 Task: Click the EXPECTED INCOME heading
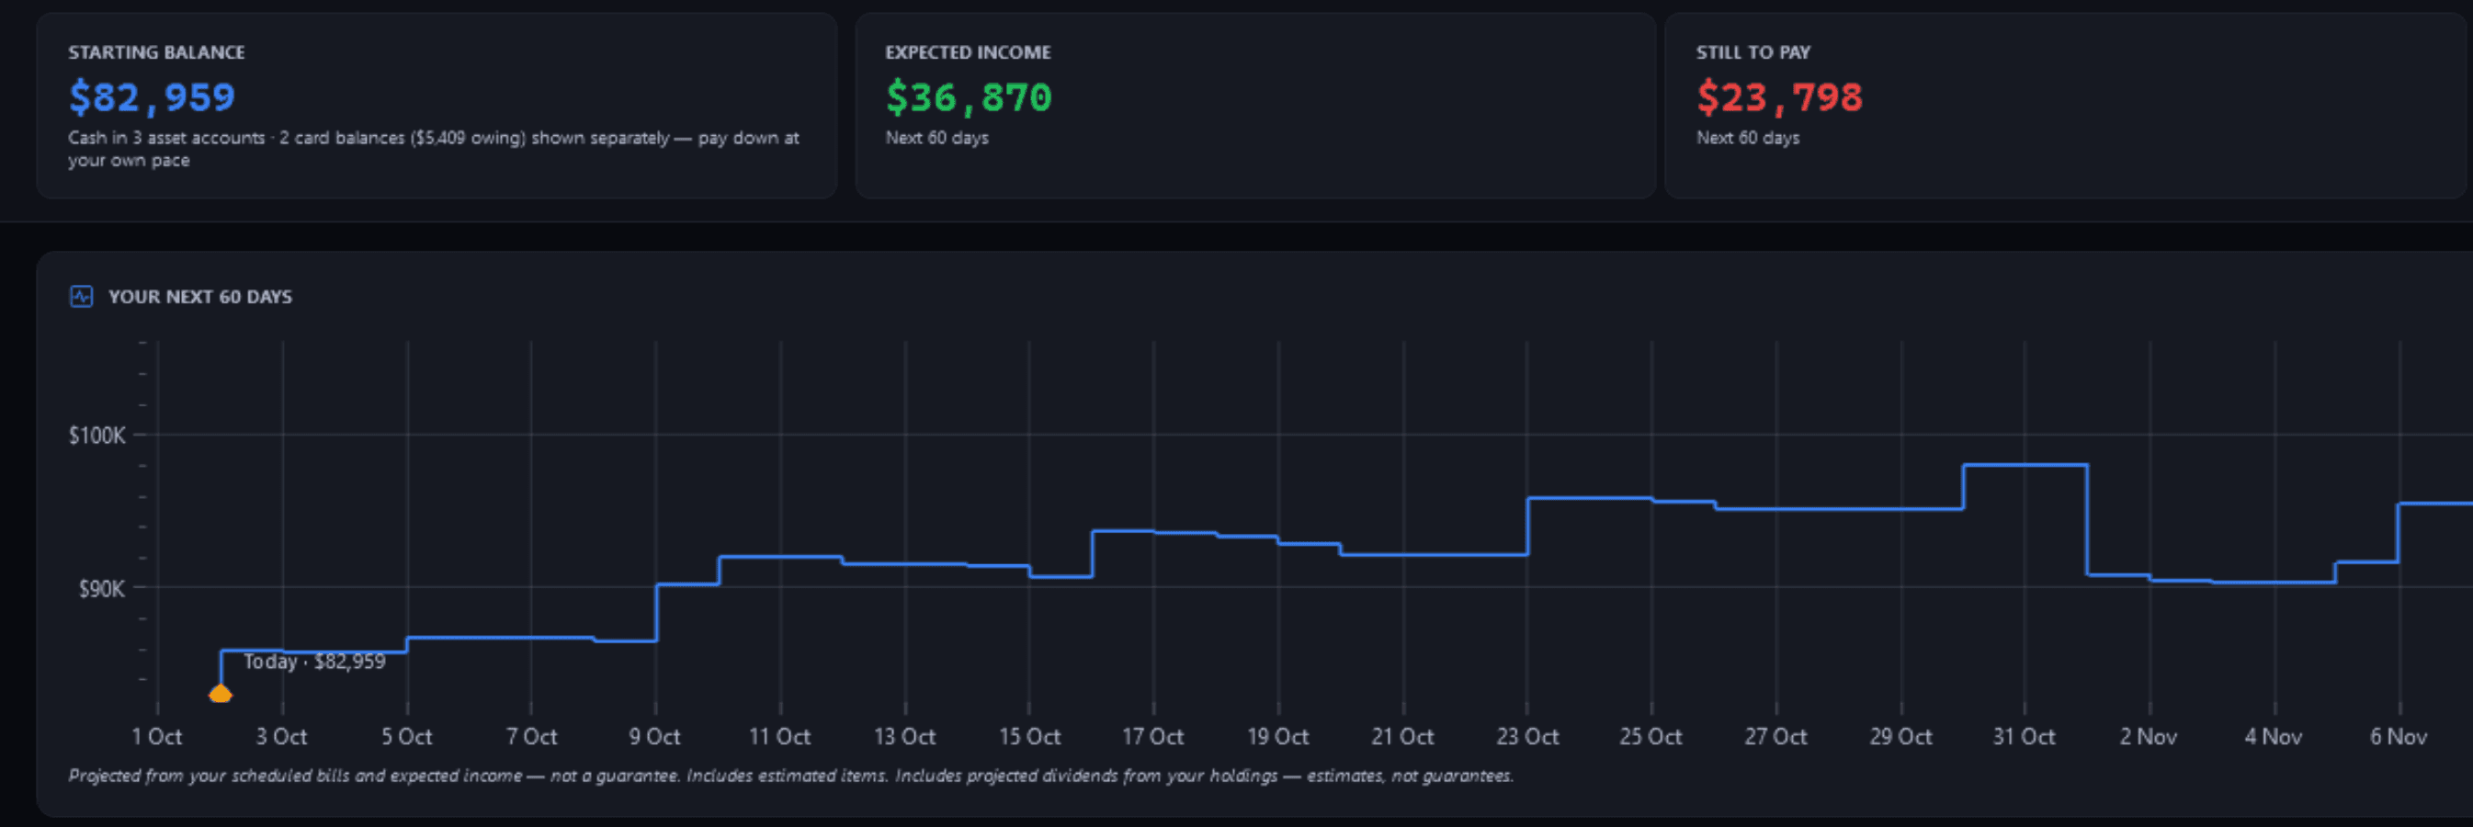(968, 51)
